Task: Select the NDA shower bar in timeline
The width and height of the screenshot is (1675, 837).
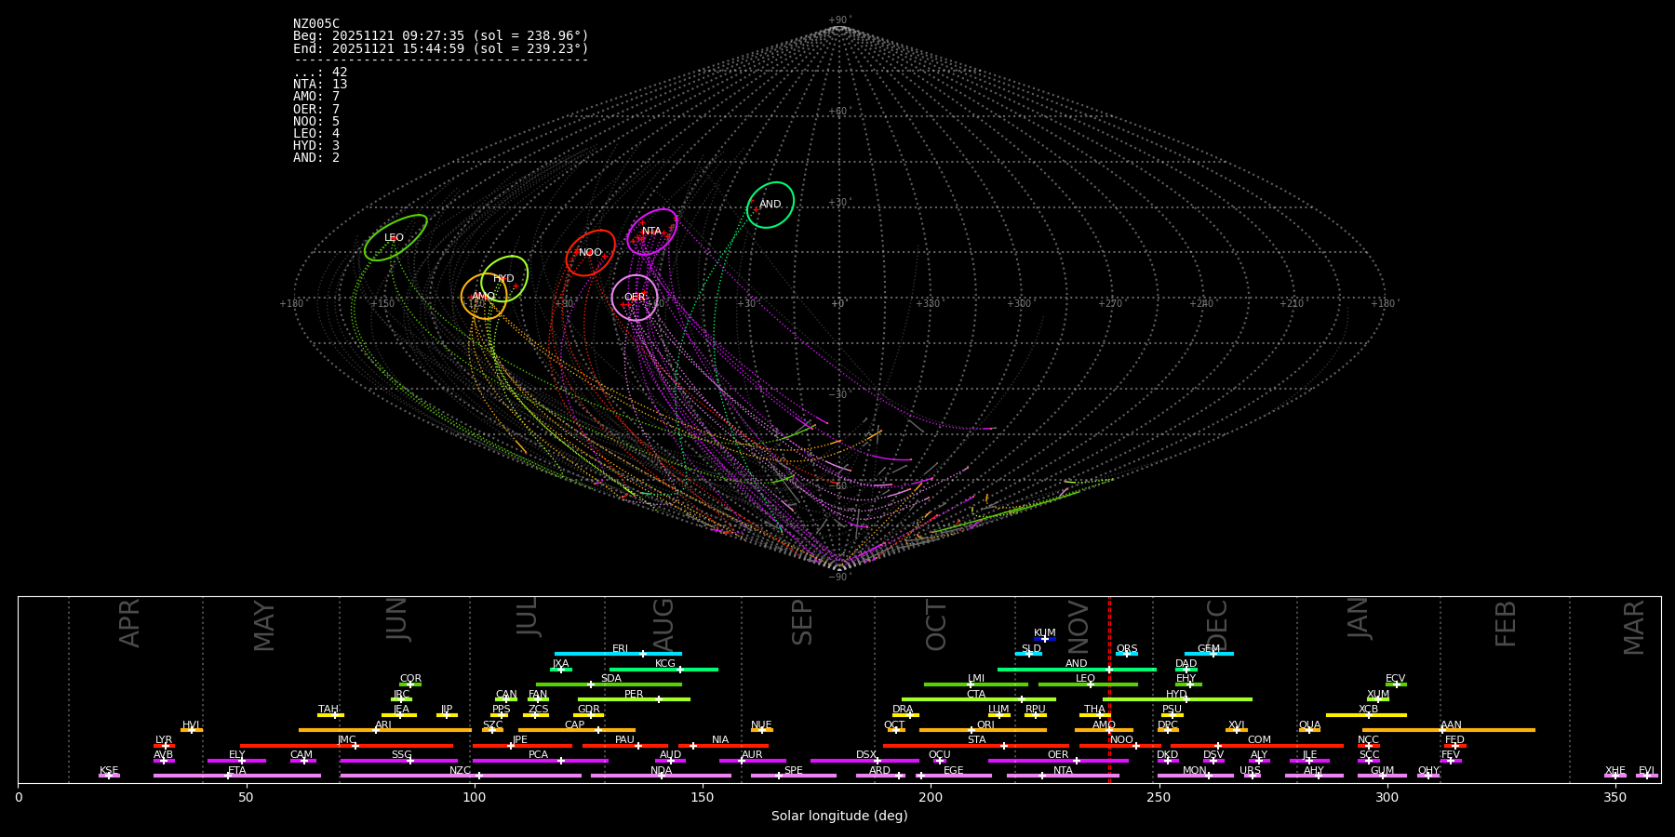Action: [x=661, y=776]
